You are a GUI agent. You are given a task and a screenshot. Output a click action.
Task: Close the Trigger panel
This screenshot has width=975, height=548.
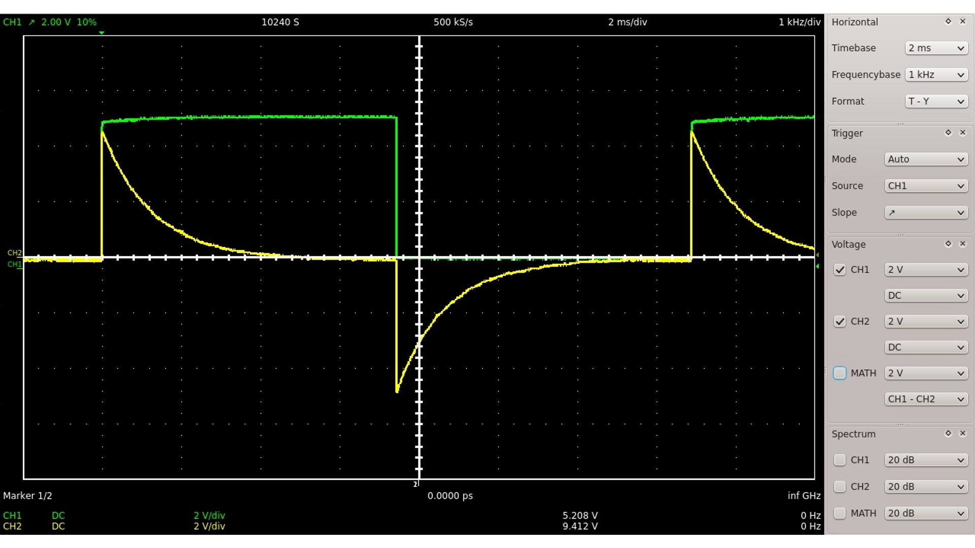point(962,132)
